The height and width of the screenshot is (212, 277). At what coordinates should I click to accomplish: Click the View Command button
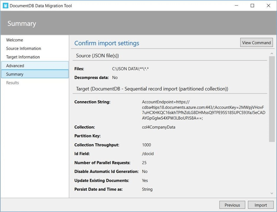(x=257, y=43)
